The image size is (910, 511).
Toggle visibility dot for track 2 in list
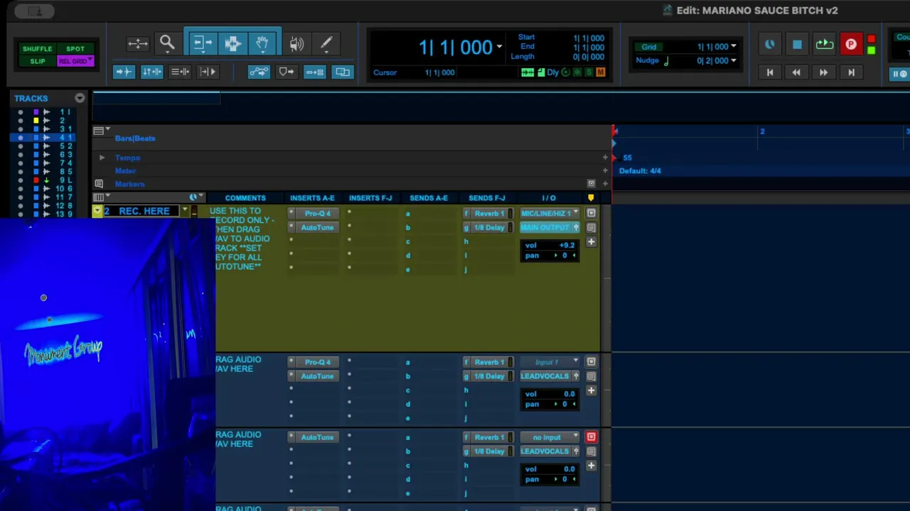pos(20,121)
